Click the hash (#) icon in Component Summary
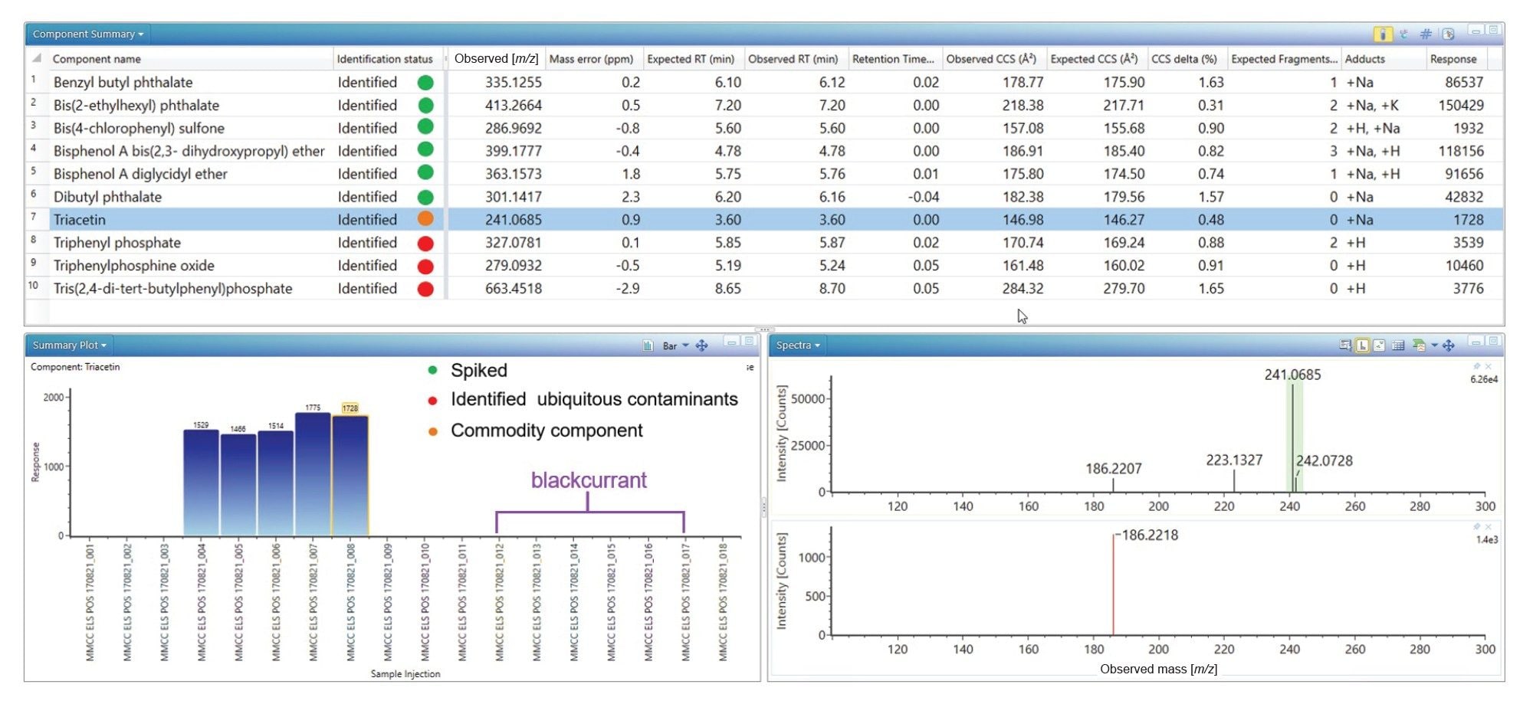The image size is (1533, 704). pyautogui.click(x=1425, y=34)
